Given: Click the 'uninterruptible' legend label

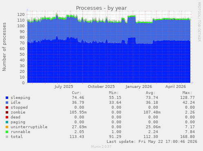Looking at the screenshot, I should point(29,127).
